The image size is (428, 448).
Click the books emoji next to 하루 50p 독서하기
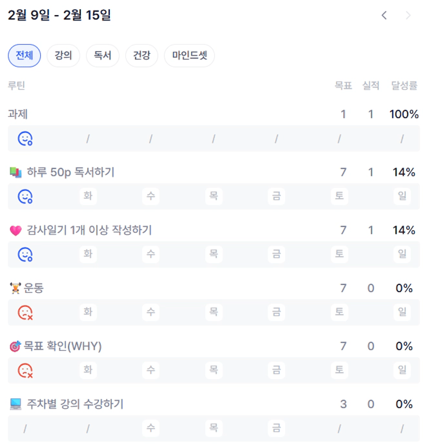tap(16, 172)
